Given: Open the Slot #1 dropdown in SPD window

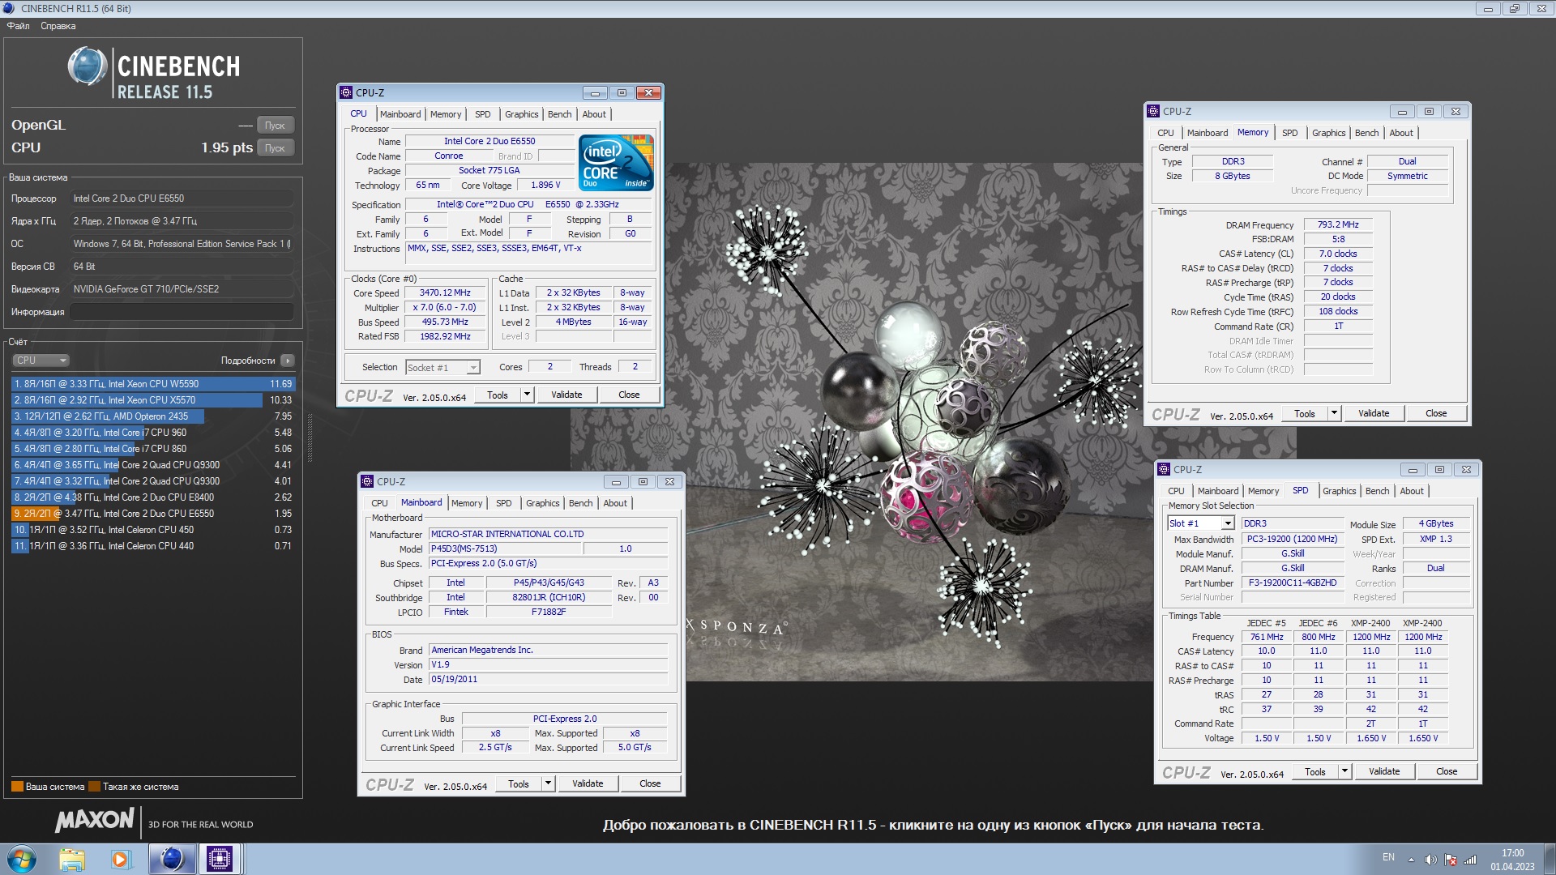Looking at the screenshot, I should 1200,523.
